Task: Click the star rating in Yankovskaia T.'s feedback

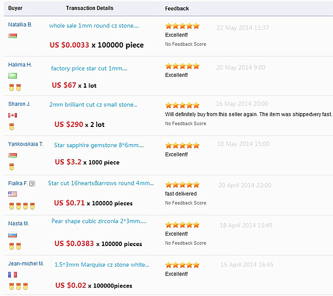Action: [x=183, y=146]
